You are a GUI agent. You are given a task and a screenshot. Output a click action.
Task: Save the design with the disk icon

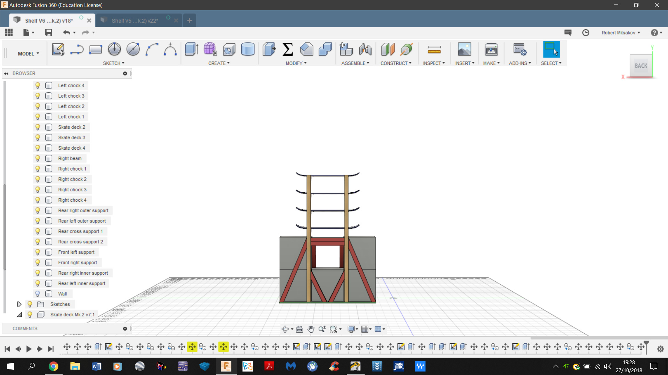pyautogui.click(x=49, y=33)
